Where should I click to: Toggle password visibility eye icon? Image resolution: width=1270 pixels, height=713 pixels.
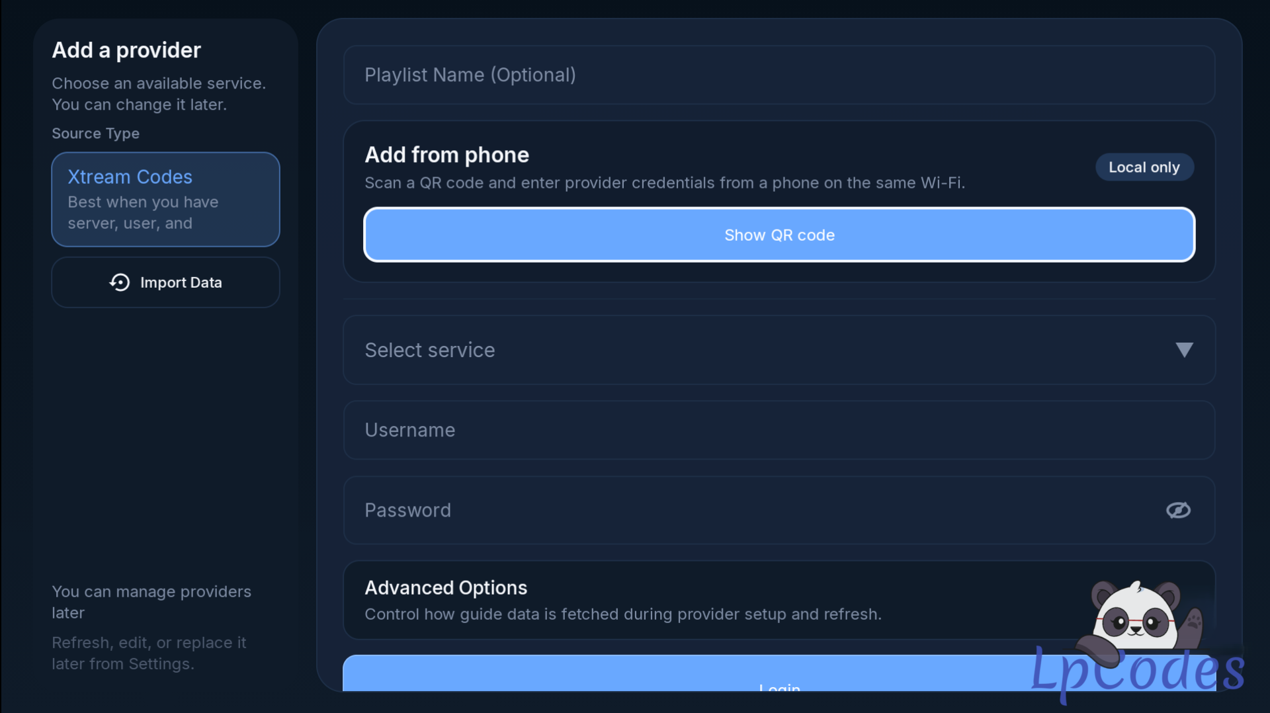pyautogui.click(x=1178, y=510)
